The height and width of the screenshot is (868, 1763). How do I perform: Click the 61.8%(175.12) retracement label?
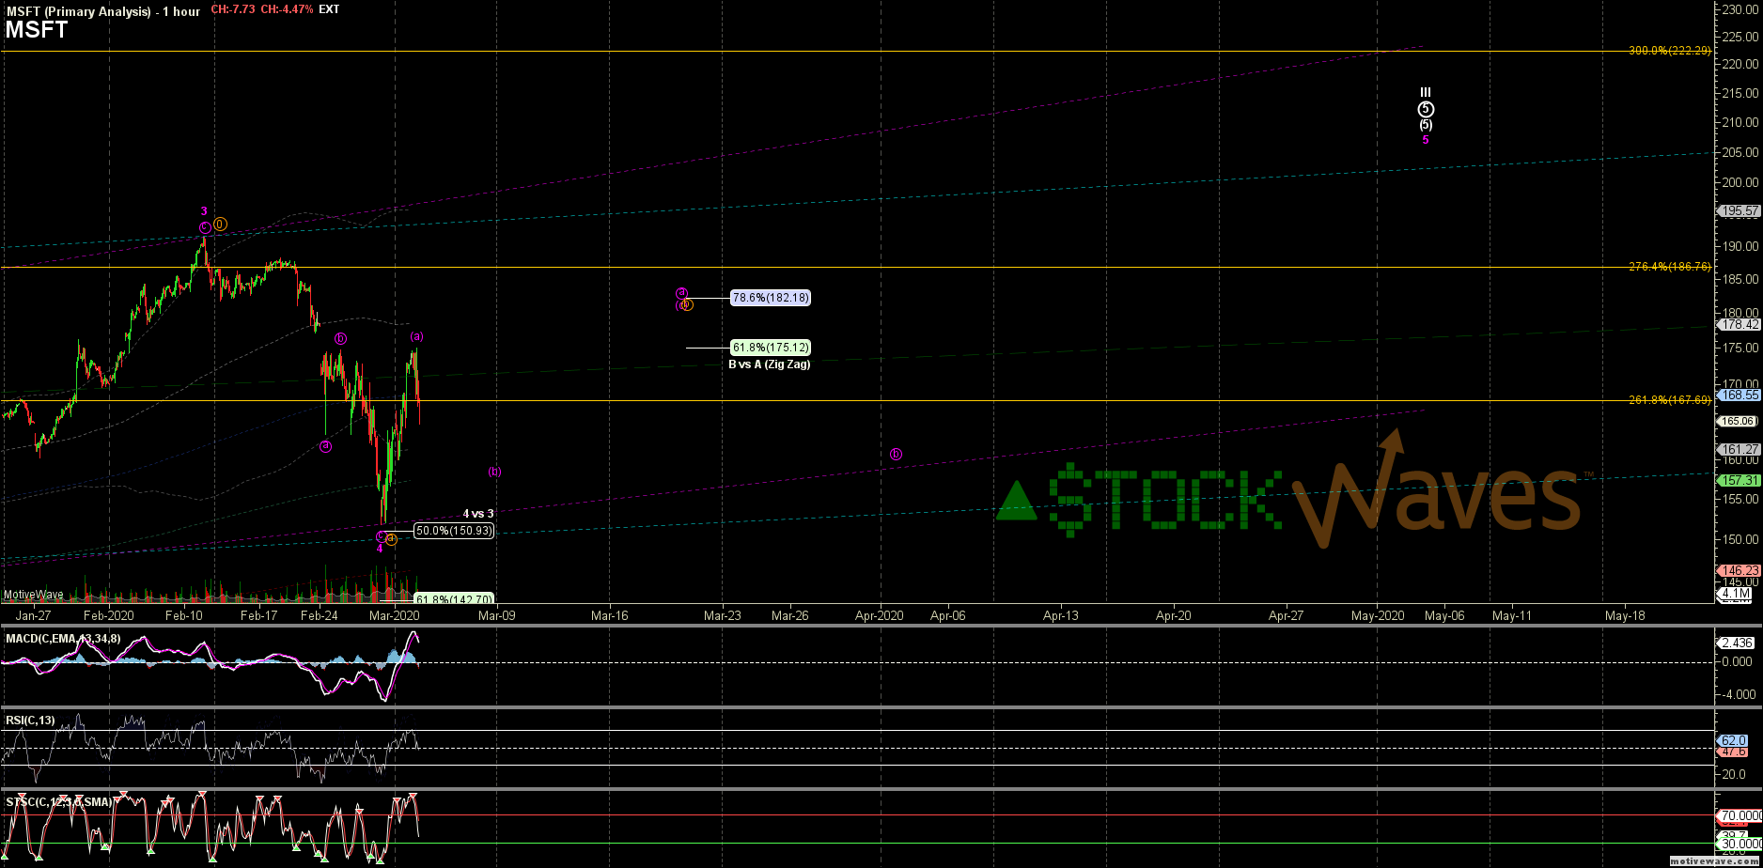(x=771, y=348)
